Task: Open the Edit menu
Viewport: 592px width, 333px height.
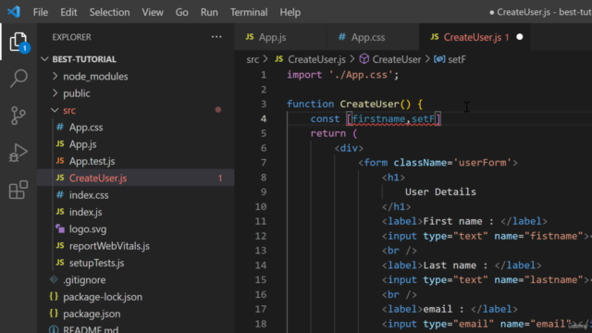Action: coord(68,12)
